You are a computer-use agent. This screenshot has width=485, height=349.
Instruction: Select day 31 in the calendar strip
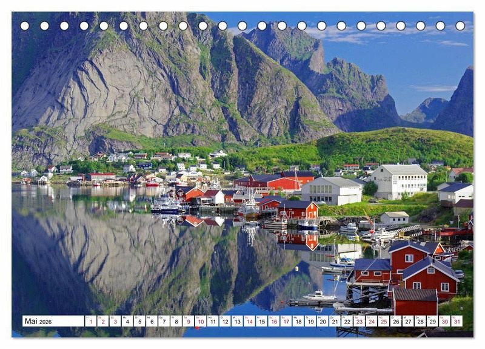coord(457,321)
